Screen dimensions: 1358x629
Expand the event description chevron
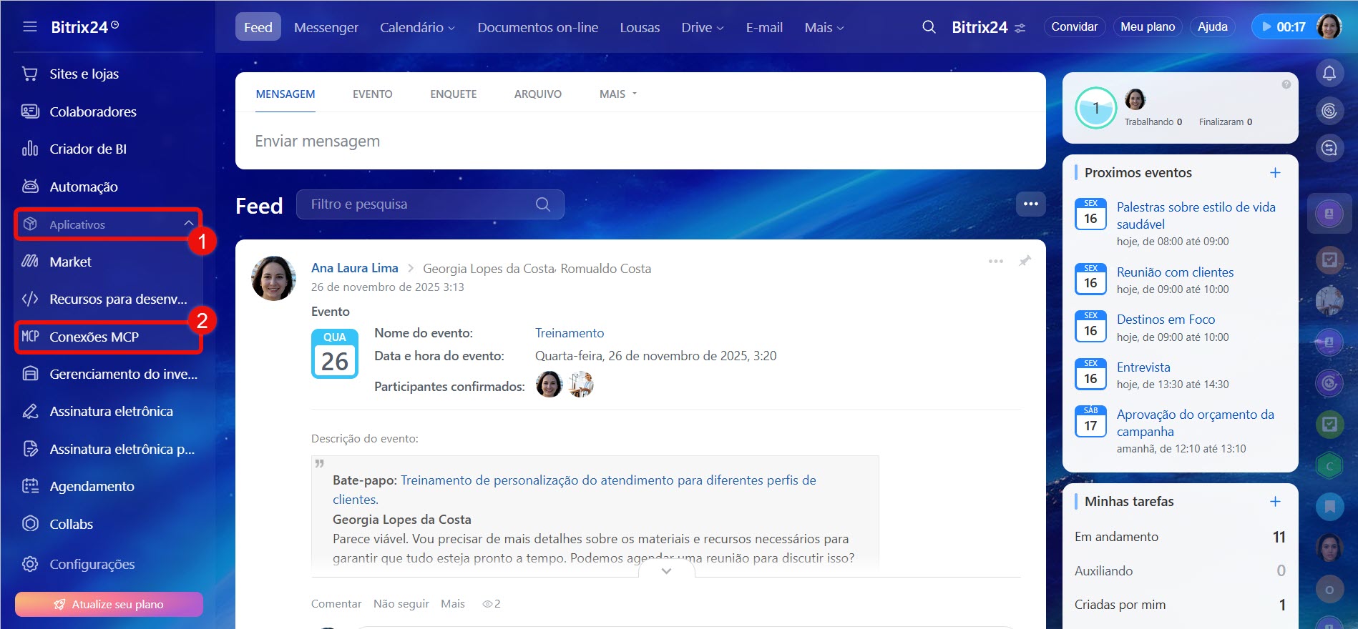(x=666, y=571)
